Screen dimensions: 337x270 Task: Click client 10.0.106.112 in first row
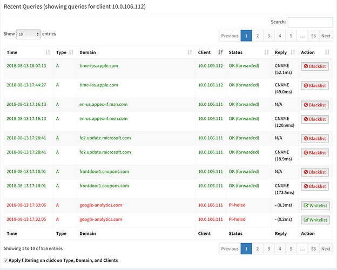coord(210,65)
